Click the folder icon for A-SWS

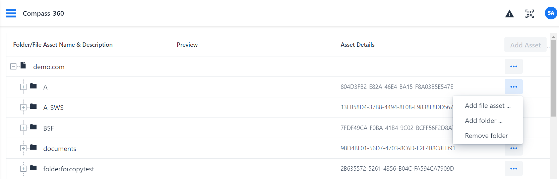[x=33, y=107]
